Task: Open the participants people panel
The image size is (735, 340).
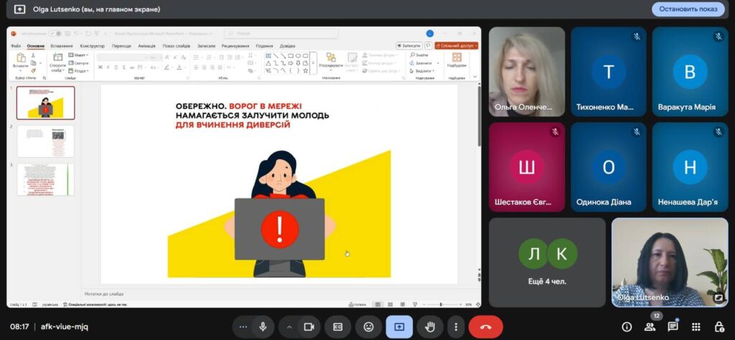Action: click(650, 326)
